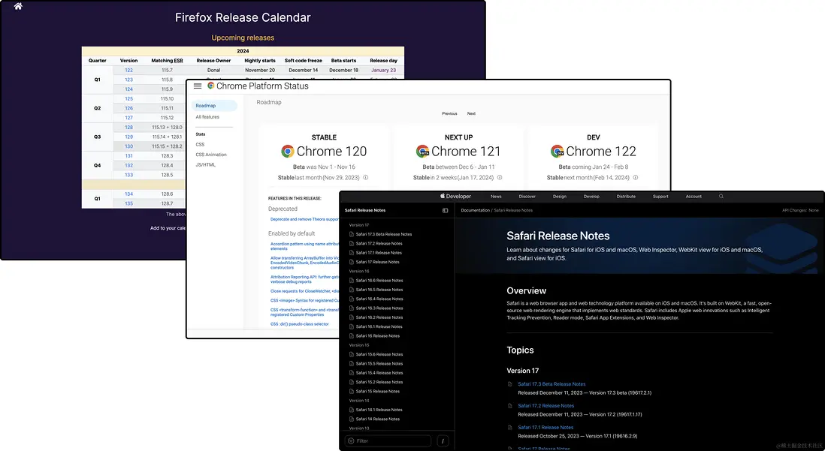
Task: Select Design in Apple Developer nav
Action: (560, 197)
